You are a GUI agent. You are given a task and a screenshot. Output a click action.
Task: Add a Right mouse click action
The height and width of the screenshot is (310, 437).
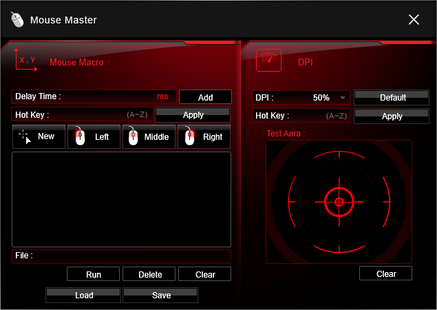pyautogui.click(x=204, y=136)
